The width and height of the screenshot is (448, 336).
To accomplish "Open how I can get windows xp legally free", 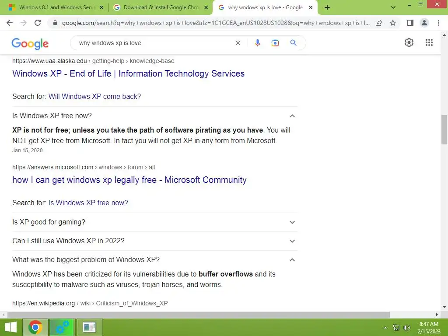I will click(129, 180).
